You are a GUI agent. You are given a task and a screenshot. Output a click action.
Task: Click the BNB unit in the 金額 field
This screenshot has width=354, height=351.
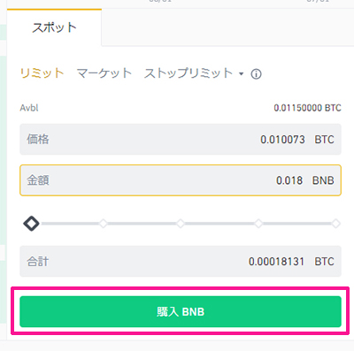pos(323,180)
